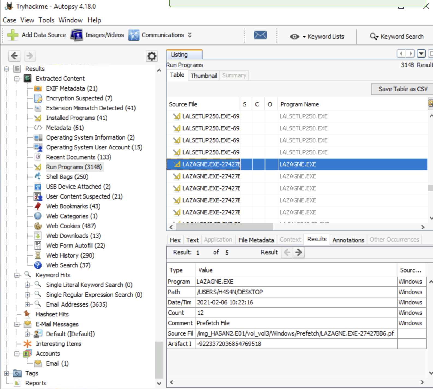Select the Run Programs (3148) tree item
Image resolution: width=433 pixels, height=389 pixels.
[x=74, y=167]
